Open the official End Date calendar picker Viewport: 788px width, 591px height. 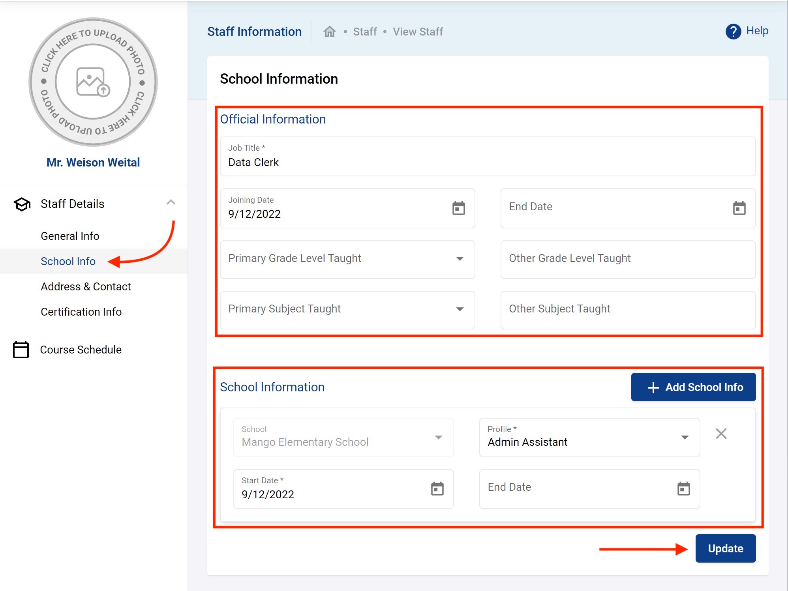(739, 208)
